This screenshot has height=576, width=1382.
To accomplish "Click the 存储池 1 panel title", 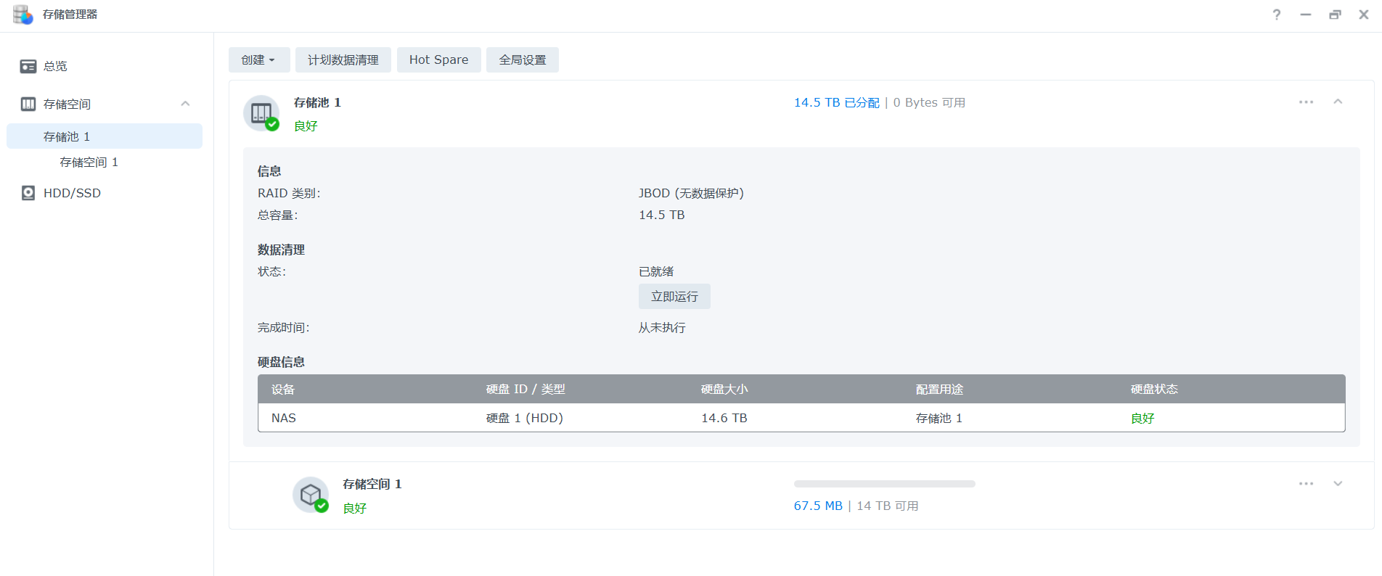I will click(x=317, y=102).
